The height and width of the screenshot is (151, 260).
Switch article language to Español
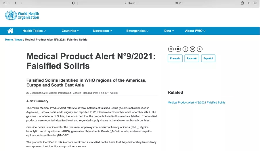coord(208,58)
